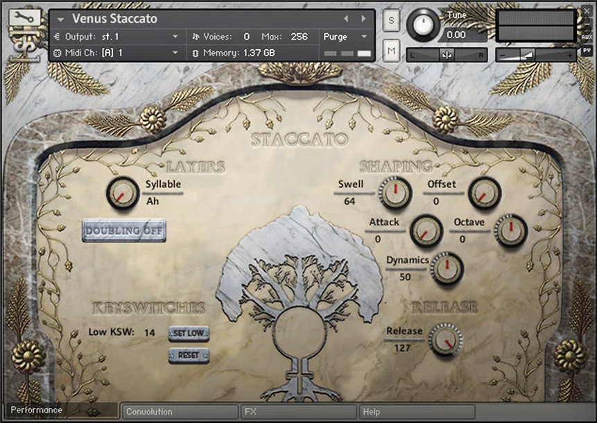Click the Syllable knob
597x423 pixels.
point(123,193)
